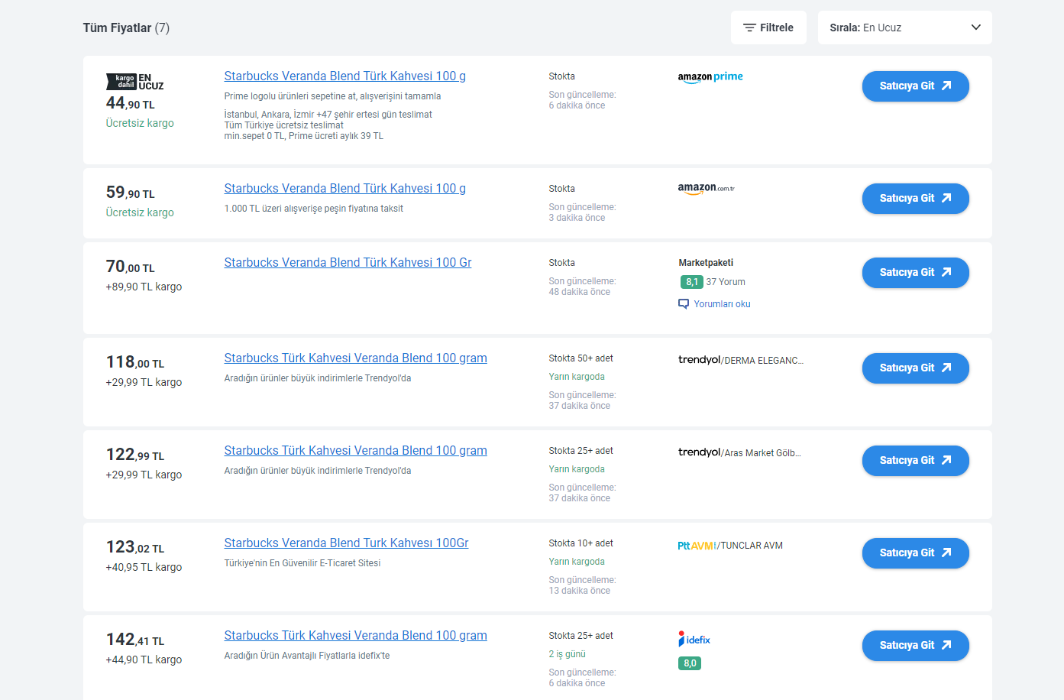
Task: Click the +44,90 TL kargo shipping text
Action: pyautogui.click(x=144, y=659)
